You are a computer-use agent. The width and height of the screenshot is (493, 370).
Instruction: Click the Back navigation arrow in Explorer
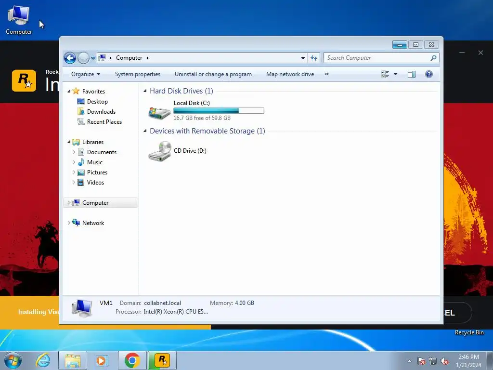(70, 58)
